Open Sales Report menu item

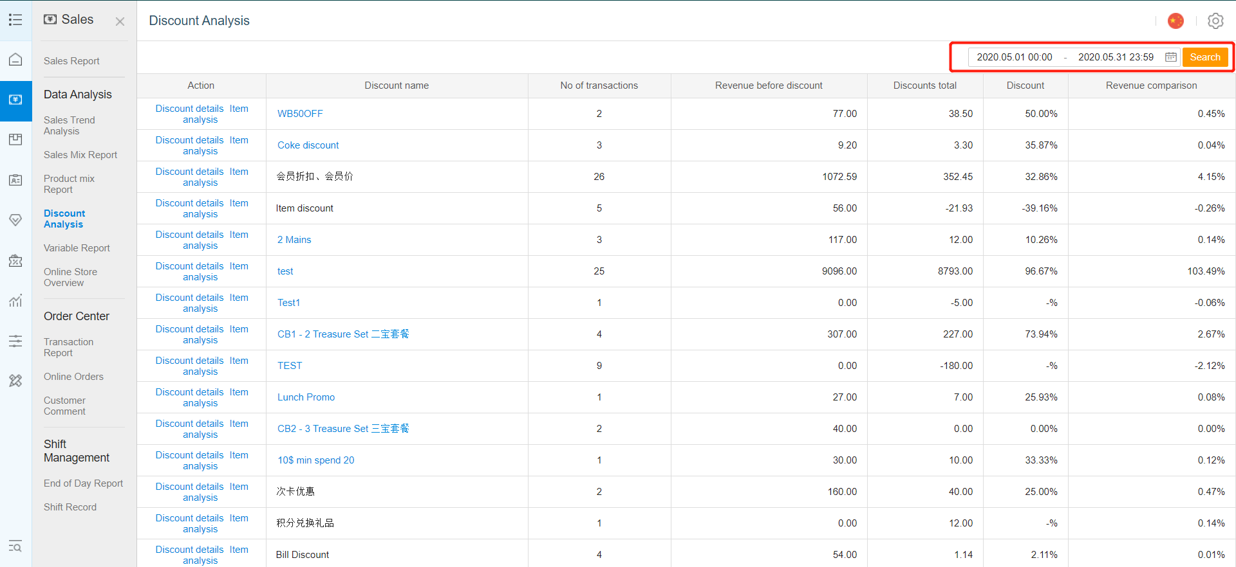coord(71,61)
